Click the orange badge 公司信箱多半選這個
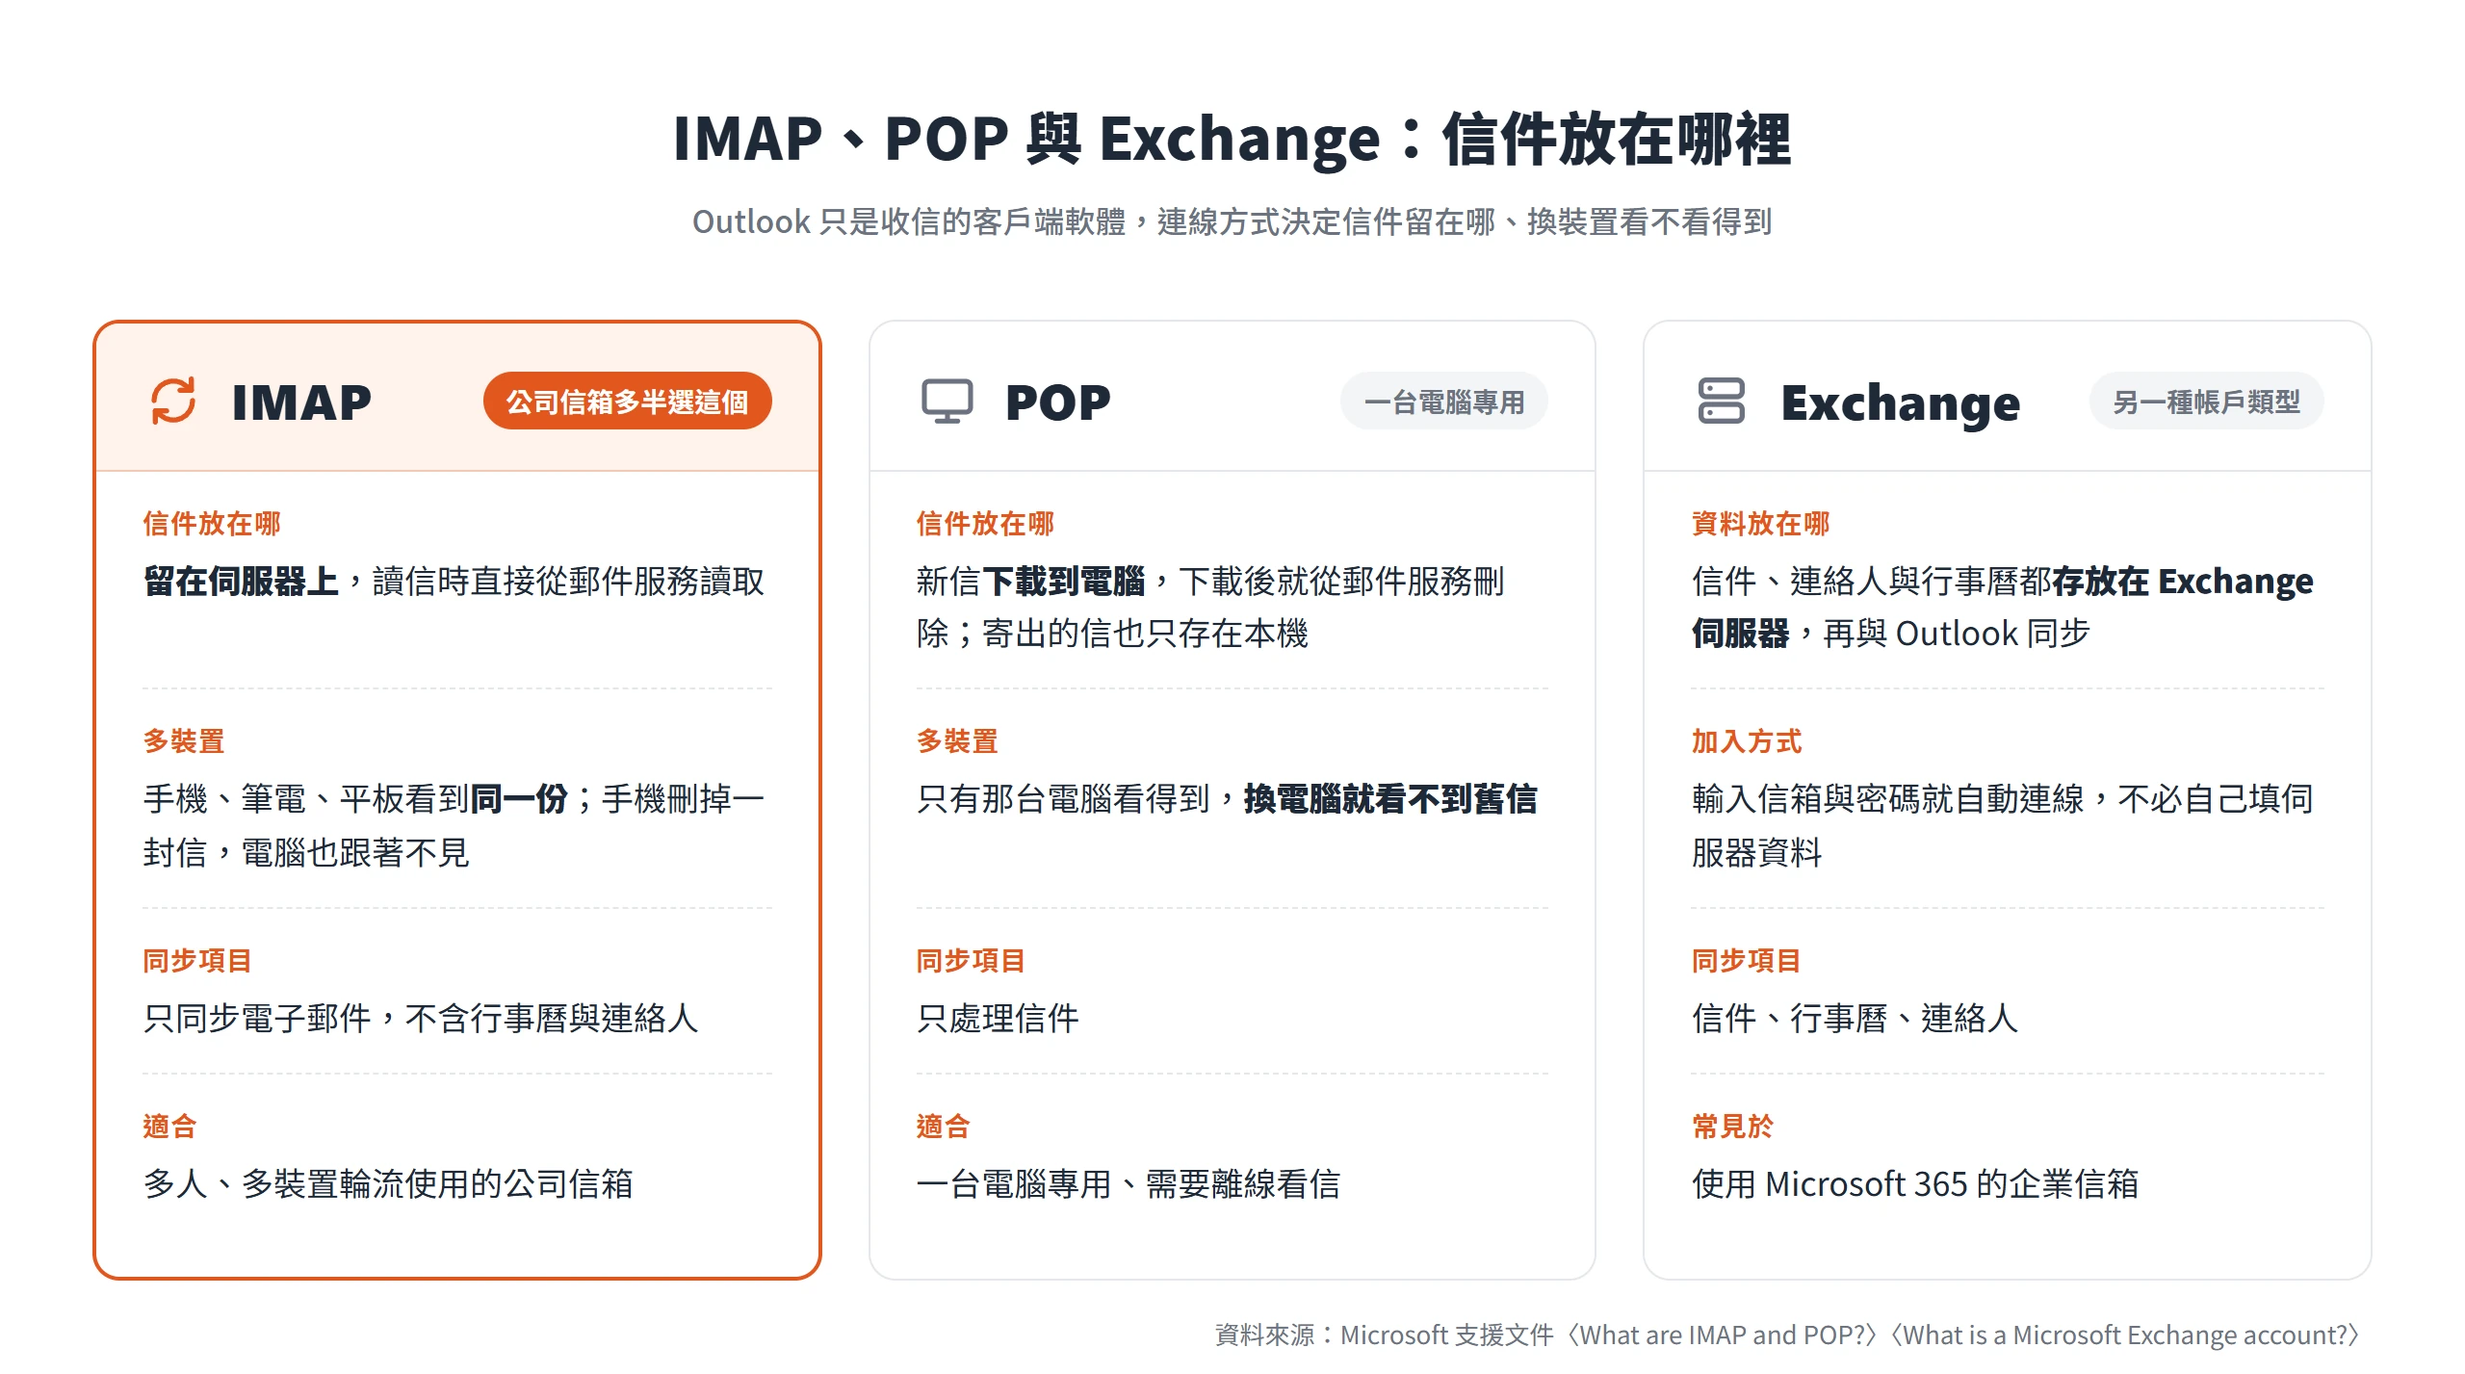This screenshot has height=1374, width=2465. [627, 401]
